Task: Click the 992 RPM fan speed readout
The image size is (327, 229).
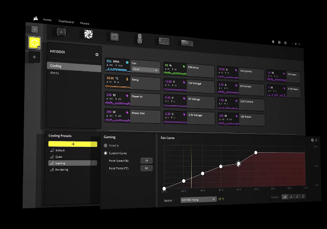Action: coord(113,61)
